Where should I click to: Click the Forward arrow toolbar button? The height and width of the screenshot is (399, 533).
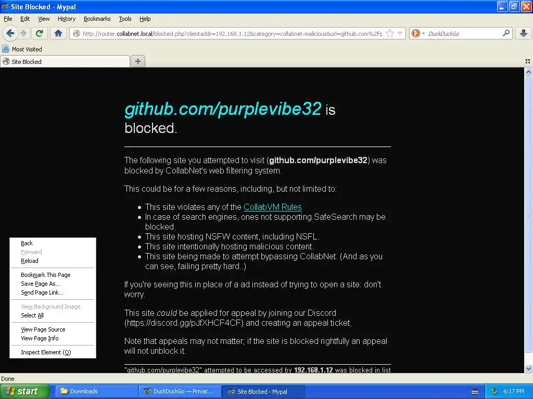point(23,33)
